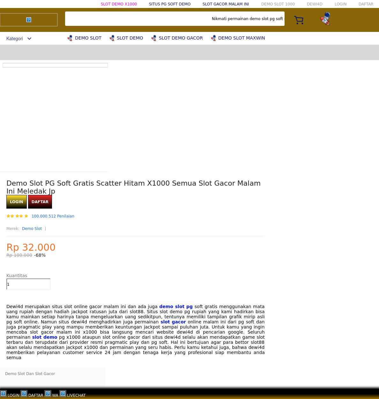Click the rocket icon beside SLOT DEMO GACOR

point(154,38)
